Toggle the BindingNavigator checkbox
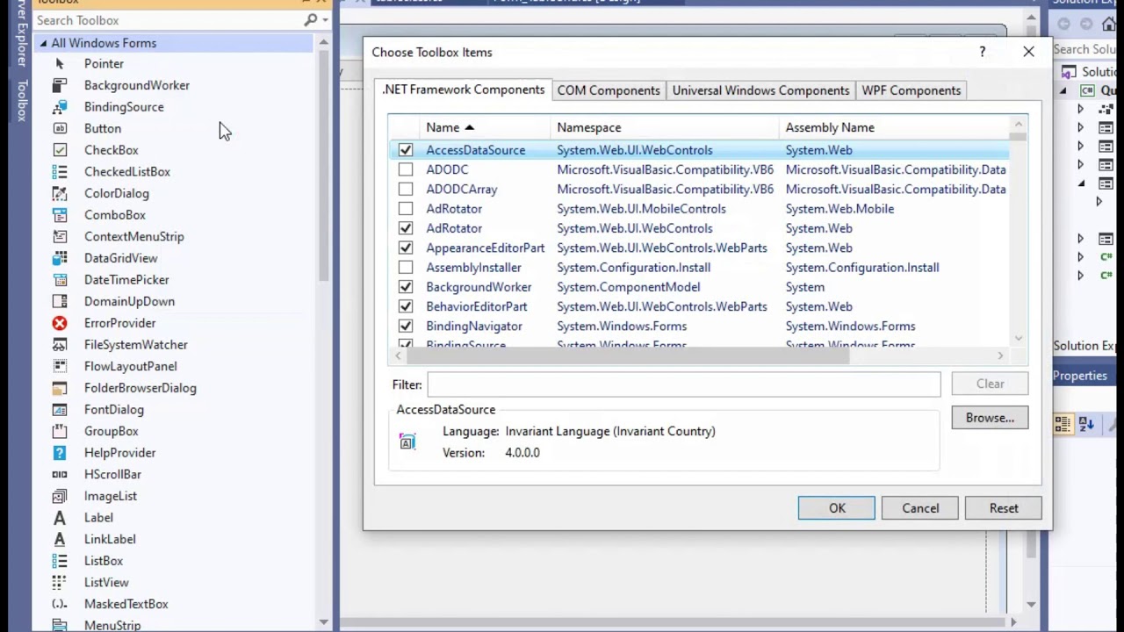This screenshot has width=1124, height=632. coord(406,326)
